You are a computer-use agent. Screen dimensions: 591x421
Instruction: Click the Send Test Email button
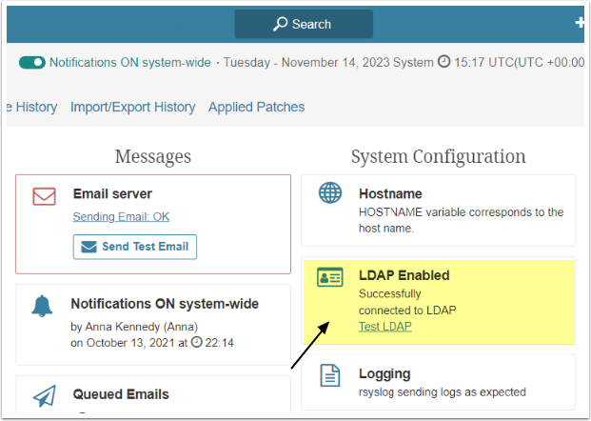click(135, 247)
